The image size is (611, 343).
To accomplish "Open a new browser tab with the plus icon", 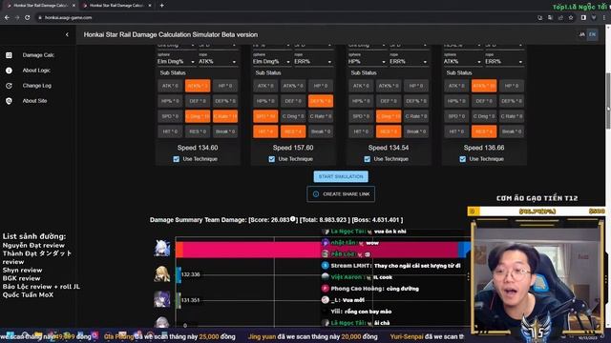I will [161, 6].
